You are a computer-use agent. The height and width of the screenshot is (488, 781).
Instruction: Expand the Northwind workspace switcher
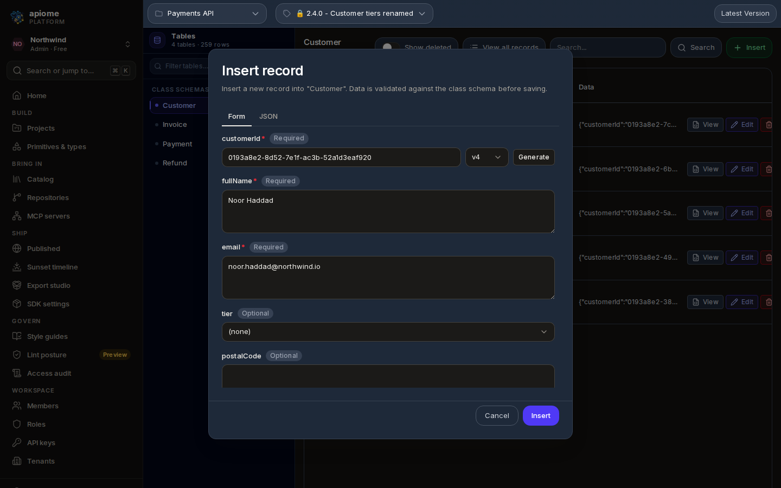click(x=71, y=44)
